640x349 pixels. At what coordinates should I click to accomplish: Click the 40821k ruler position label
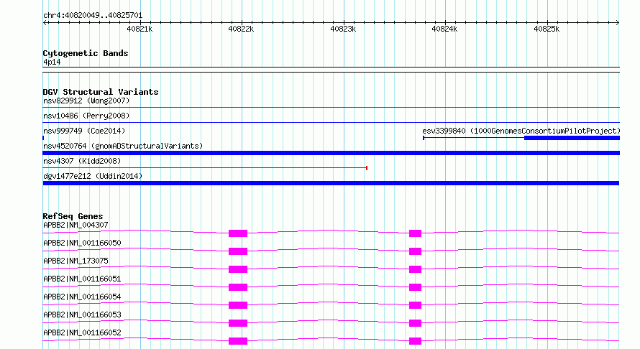[x=140, y=29]
